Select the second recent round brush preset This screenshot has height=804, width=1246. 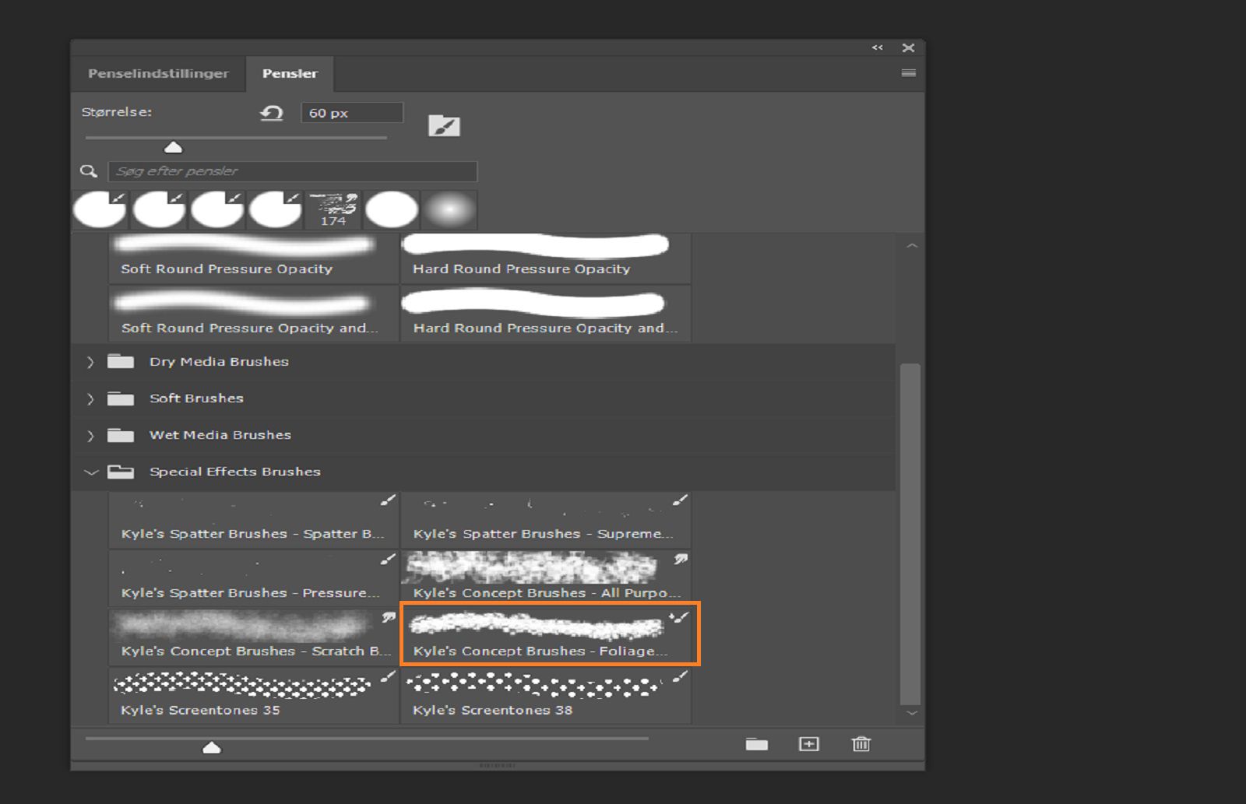click(x=158, y=209)
